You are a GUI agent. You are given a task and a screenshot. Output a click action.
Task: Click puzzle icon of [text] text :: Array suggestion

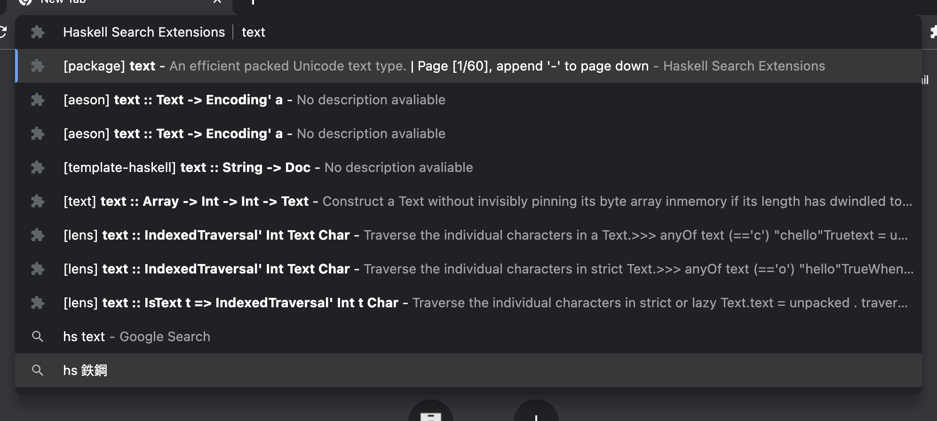(38, 201)
